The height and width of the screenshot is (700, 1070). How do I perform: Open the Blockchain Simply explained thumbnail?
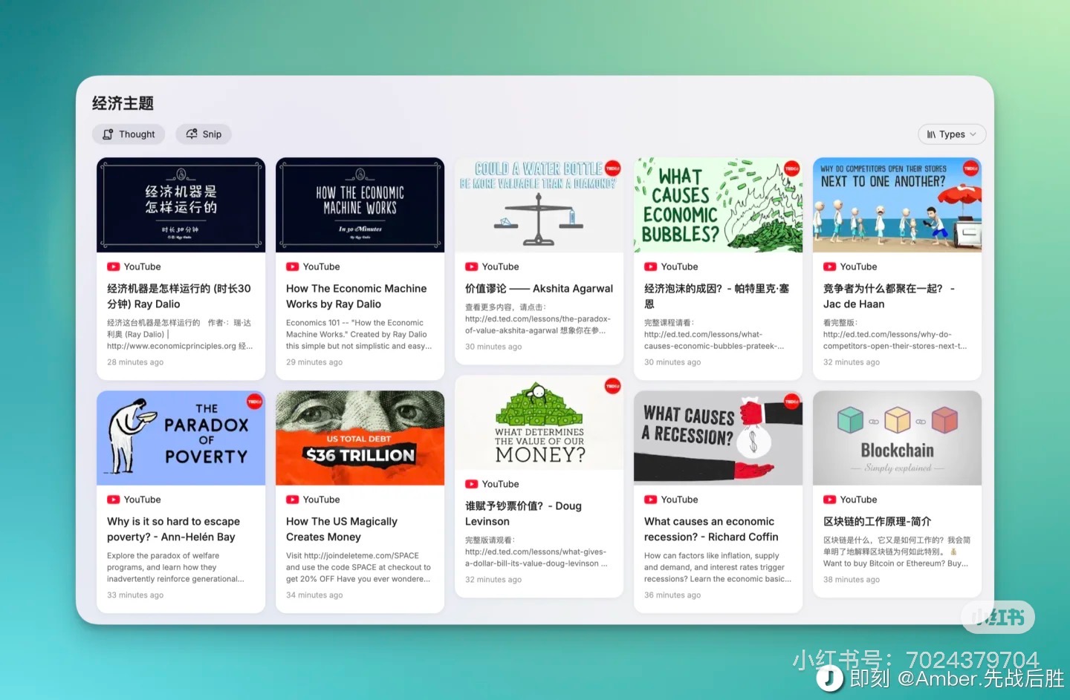click(897, 438)
